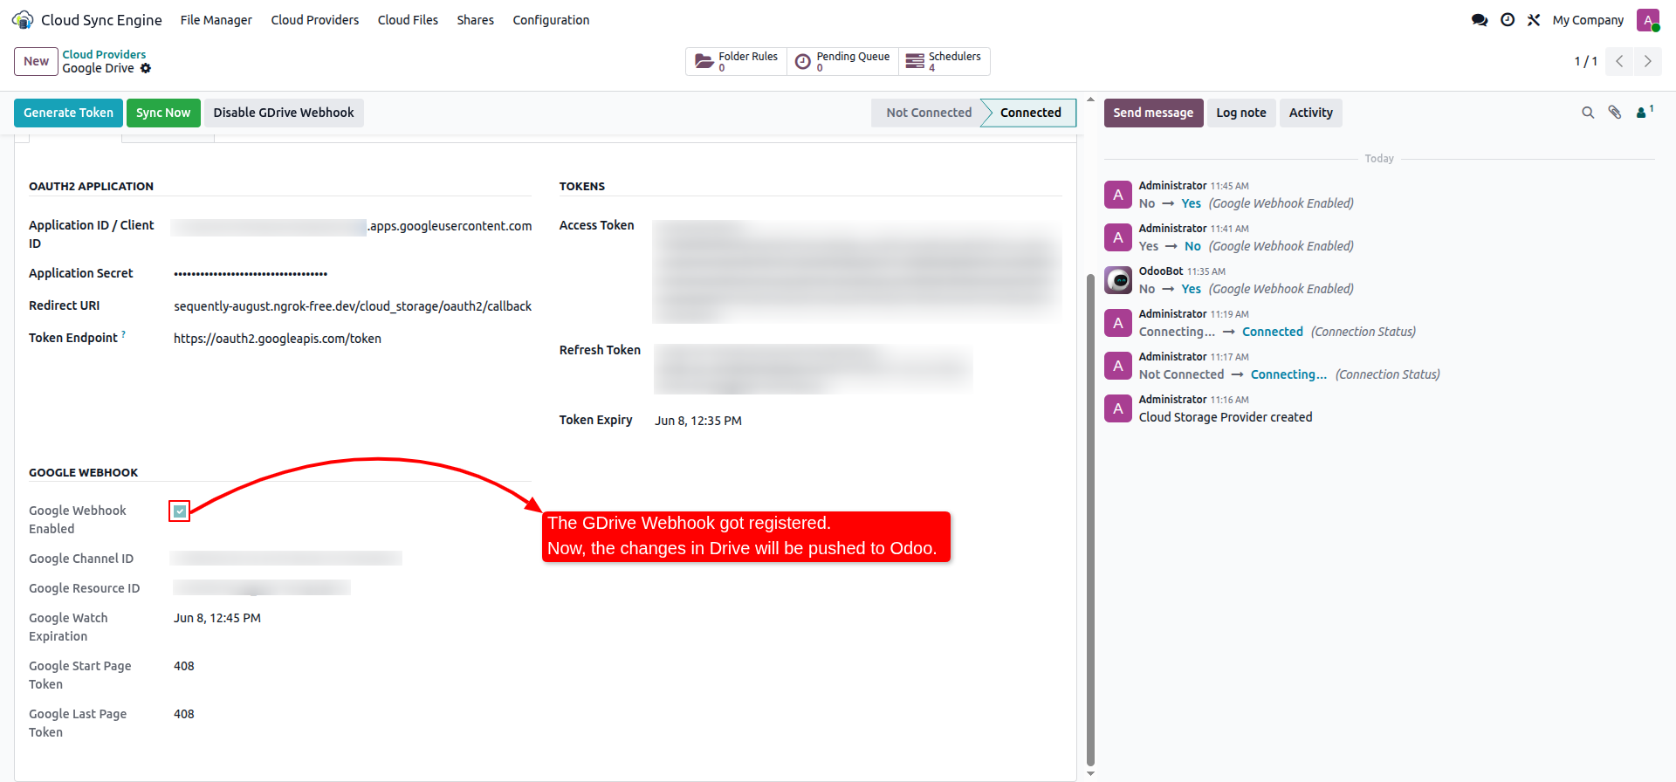Open the debug tools icon

[x=1534, y=20]
